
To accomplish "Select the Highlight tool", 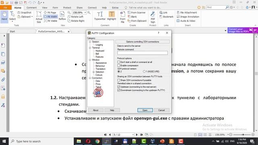I will pyautogui.click(x=112, y=16).
